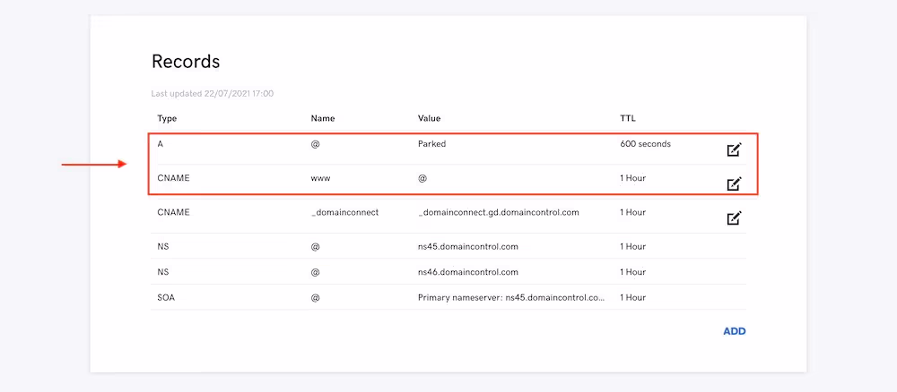Click the Name column header

[x=323, y=118]
